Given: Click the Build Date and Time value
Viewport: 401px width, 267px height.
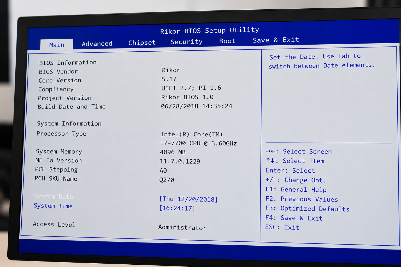Looking at the screenshot, I should [x=197, y=106].
